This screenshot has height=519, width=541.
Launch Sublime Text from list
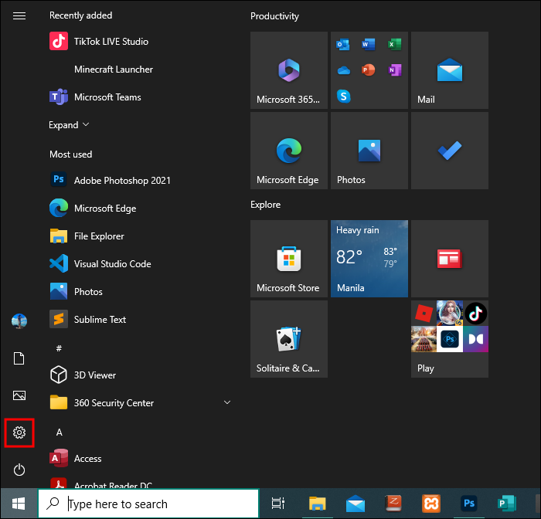[100, 320]
